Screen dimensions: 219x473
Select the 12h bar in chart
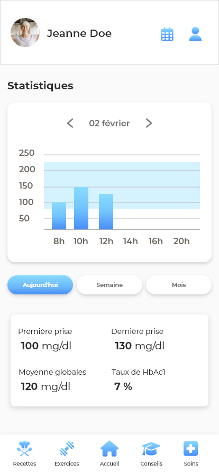pyautogui.click(x=106, y=212)
